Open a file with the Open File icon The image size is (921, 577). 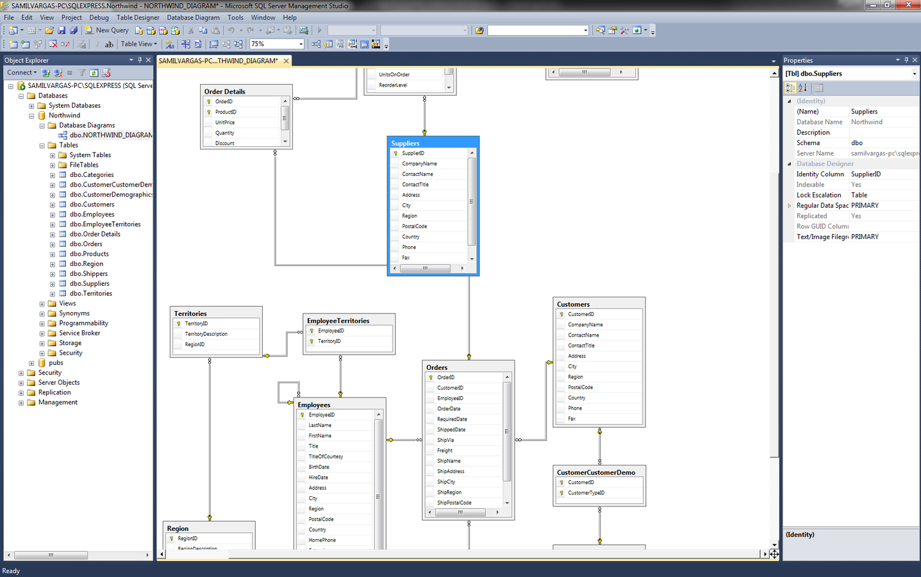click(49, 30)
